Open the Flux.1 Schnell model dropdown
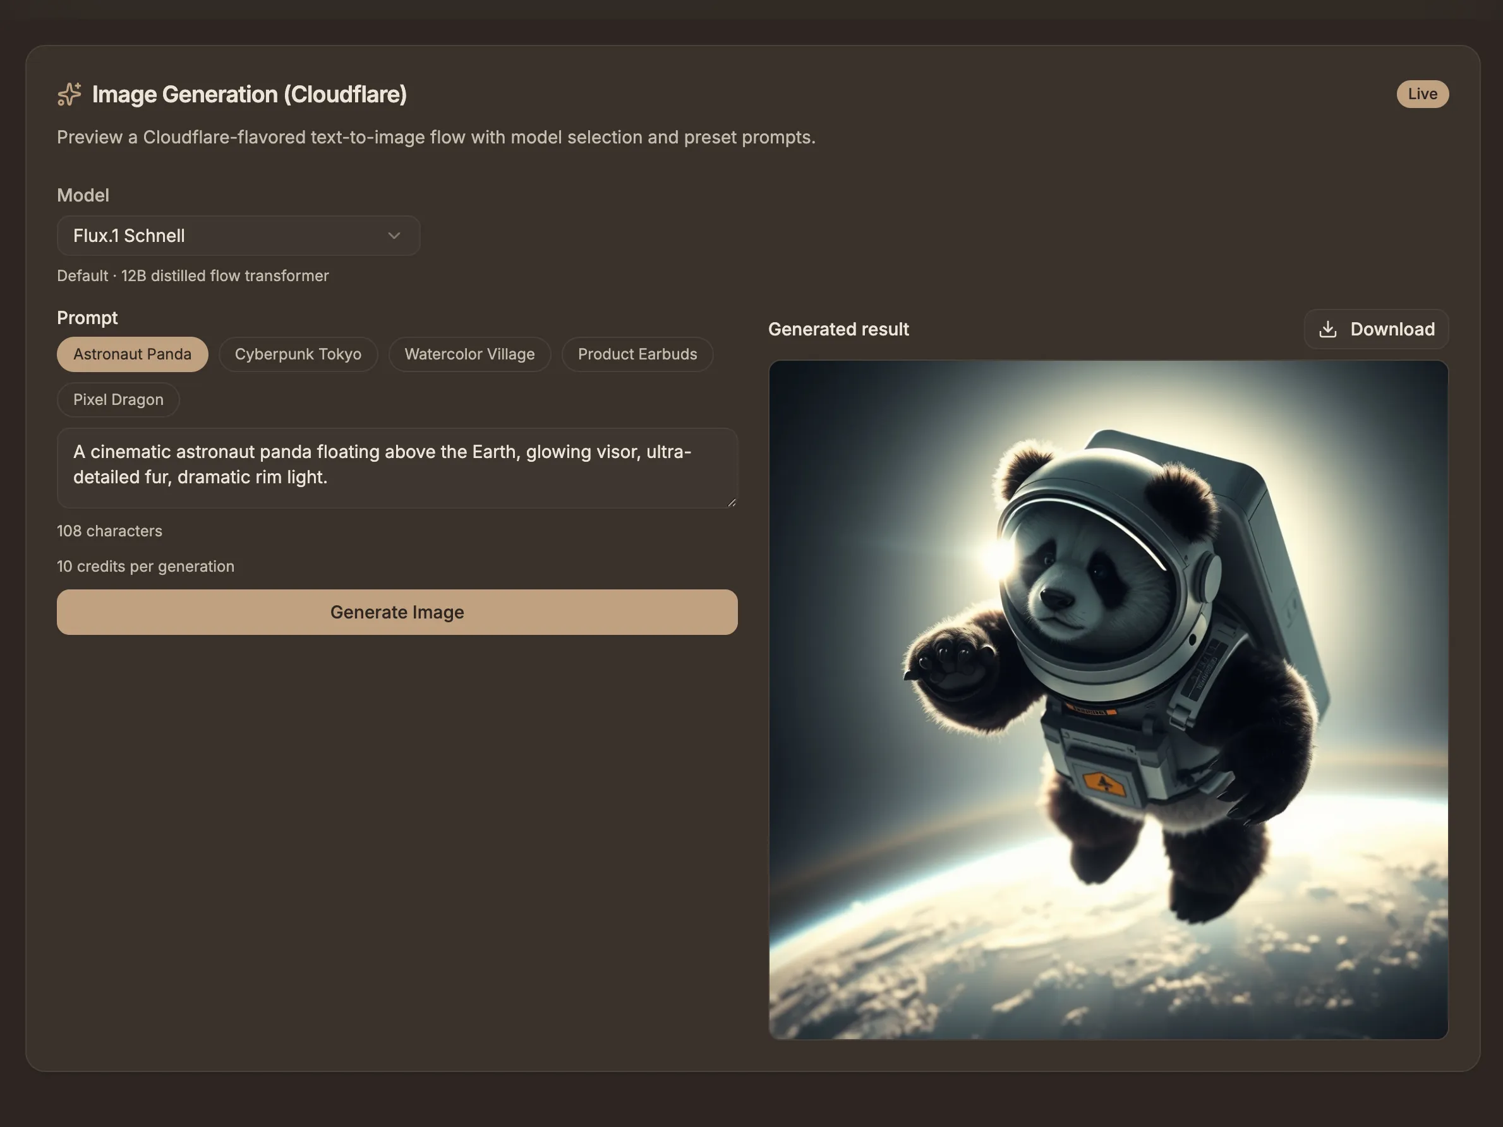Viewport: 1503px width, 1127px height. [238, 236]
